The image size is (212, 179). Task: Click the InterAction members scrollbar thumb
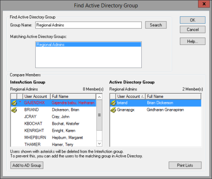click(x=99, y=115)
